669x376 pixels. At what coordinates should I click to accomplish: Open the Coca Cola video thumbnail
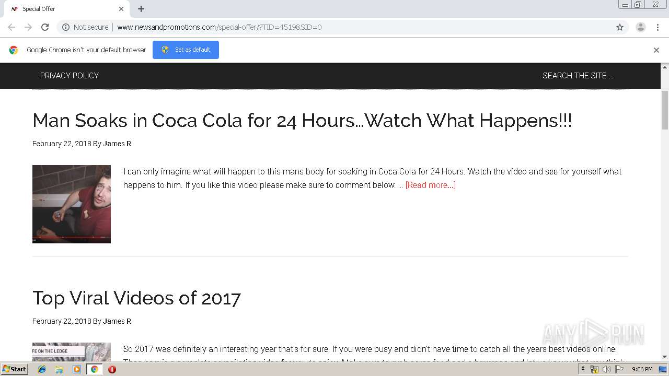[x=72, y=204]
